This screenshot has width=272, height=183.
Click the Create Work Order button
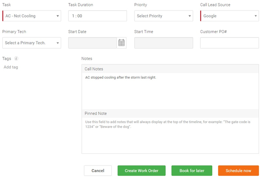[x=141, y=170]
